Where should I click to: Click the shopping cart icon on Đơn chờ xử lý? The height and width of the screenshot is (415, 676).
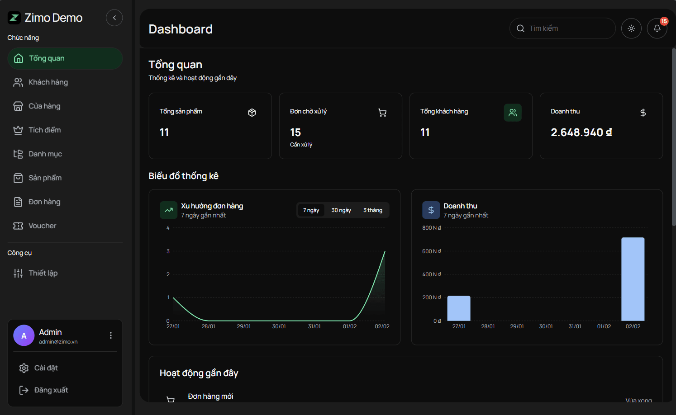tap(382, 113)
